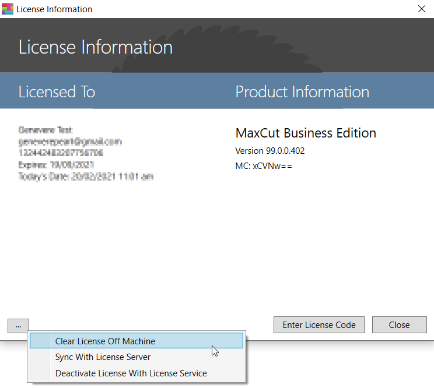Click the Version 99.0.0.402 text
The width and height of the screenshot is (434, 388).
click(269, 151)
